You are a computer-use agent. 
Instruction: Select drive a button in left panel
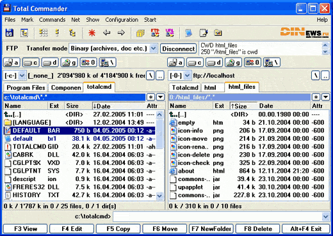point(12,63)
